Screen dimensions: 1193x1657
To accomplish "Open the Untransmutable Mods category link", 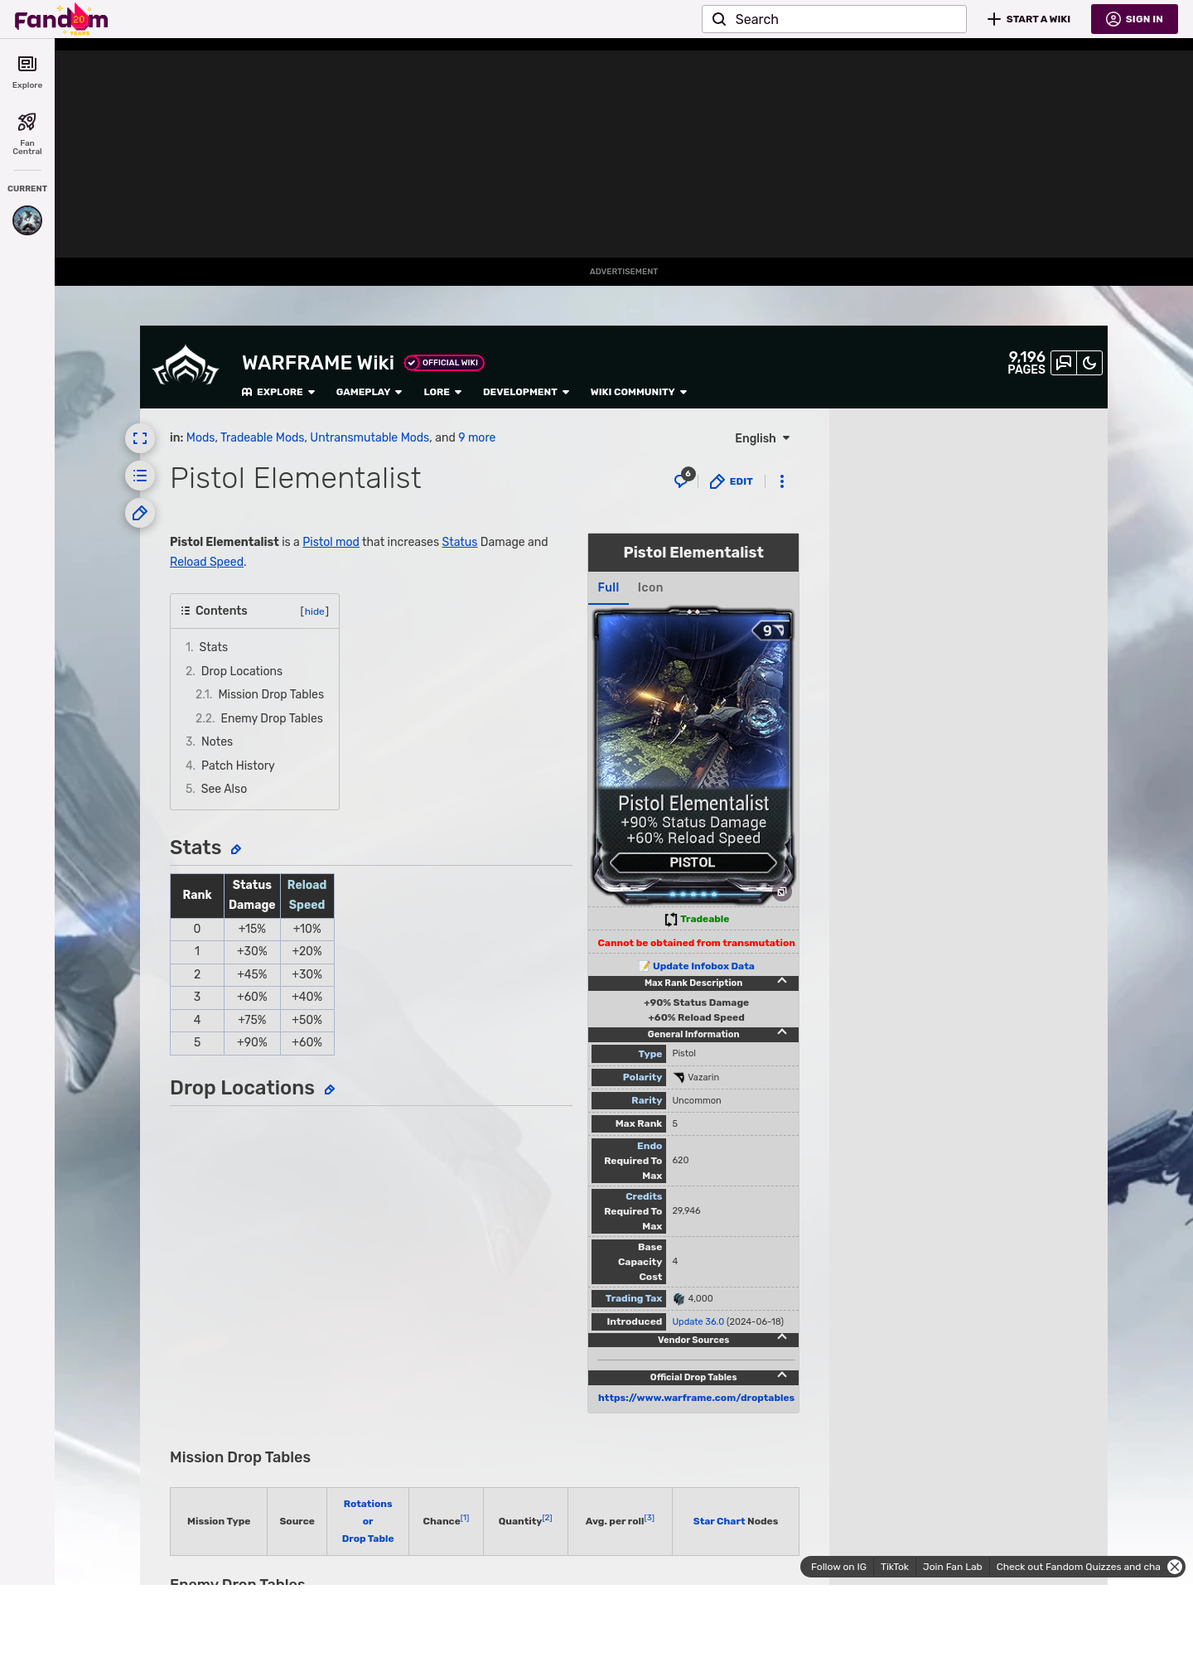I will (369, 437).
